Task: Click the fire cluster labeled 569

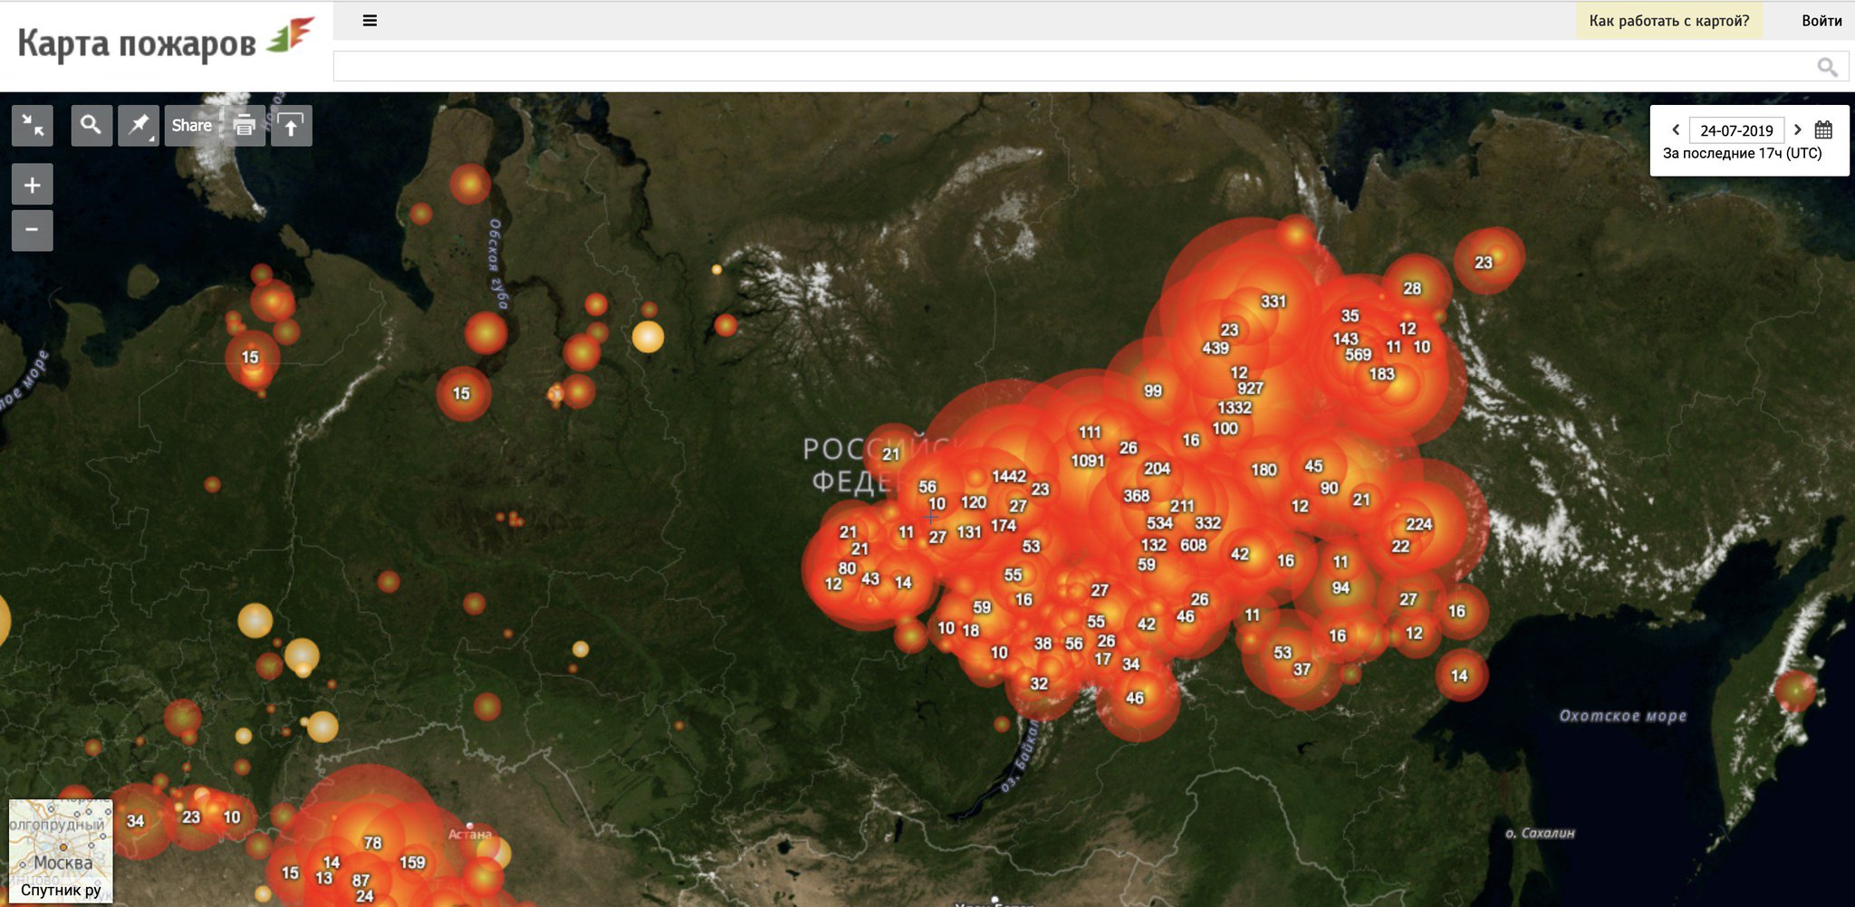Action: coord(1358,355)
